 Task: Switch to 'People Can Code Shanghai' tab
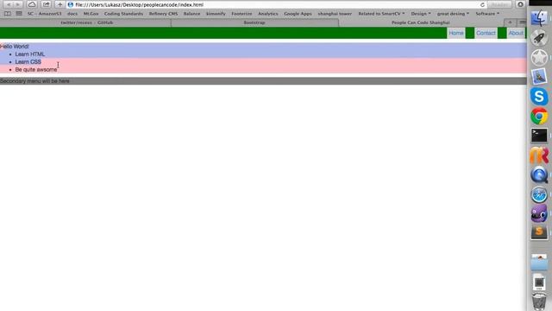(x=421, y=22)
